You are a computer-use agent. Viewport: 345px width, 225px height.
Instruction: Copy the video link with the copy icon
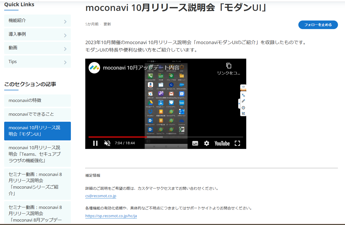tap(229, 66)
